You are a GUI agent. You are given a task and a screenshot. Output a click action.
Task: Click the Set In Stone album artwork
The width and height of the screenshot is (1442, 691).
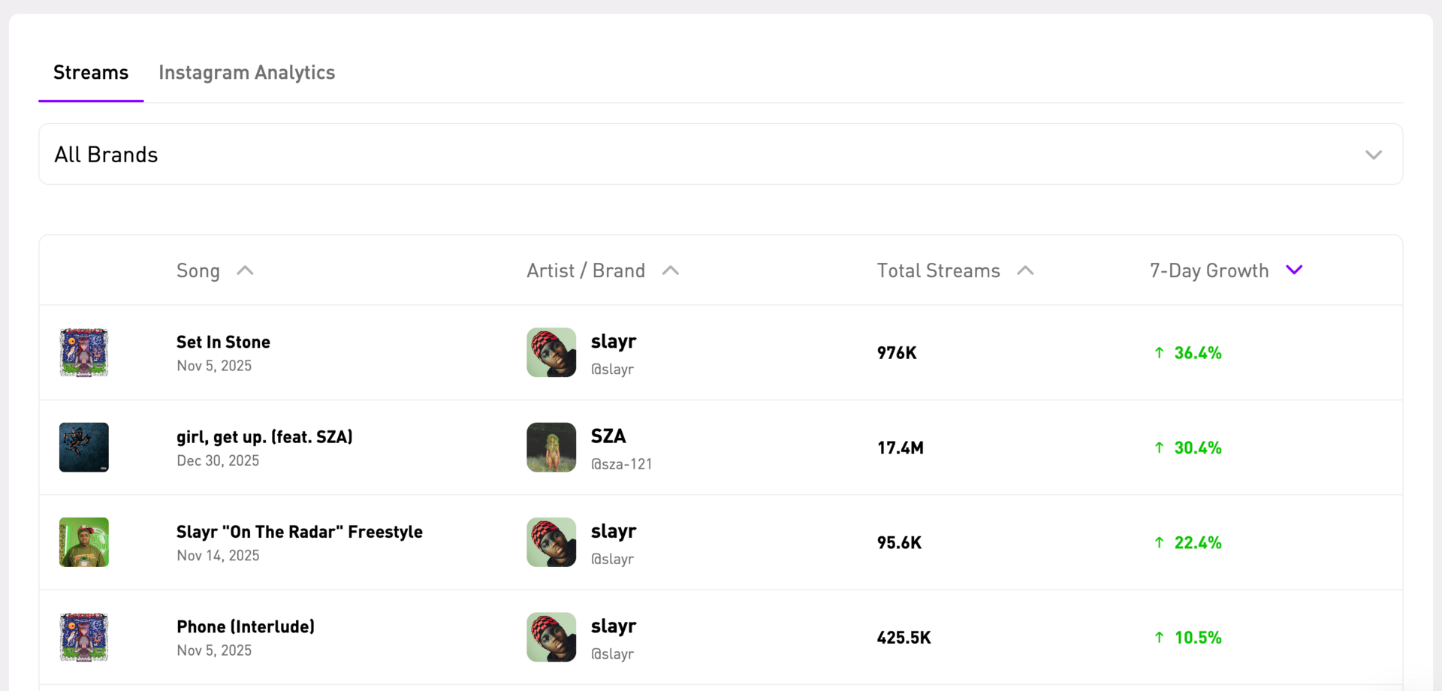point(84,352)
